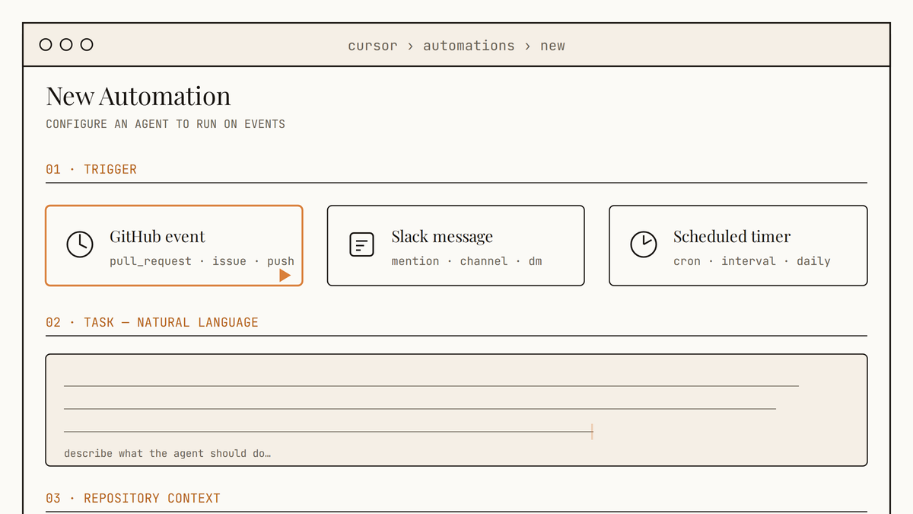Click 'pull_request · issue · push' text
The image size is (913, 514).
coord(202,261)
